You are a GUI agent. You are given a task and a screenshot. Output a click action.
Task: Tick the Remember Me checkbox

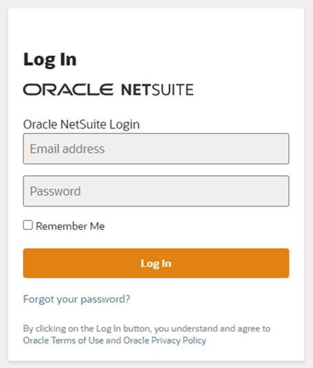click(x=28, y=225)
